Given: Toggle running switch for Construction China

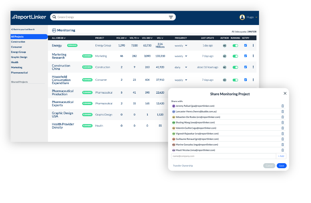Looking at the screenshot, I should [x=235, y=67].
